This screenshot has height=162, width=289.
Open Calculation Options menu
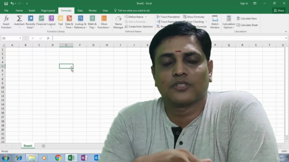(x=228, y=22)
